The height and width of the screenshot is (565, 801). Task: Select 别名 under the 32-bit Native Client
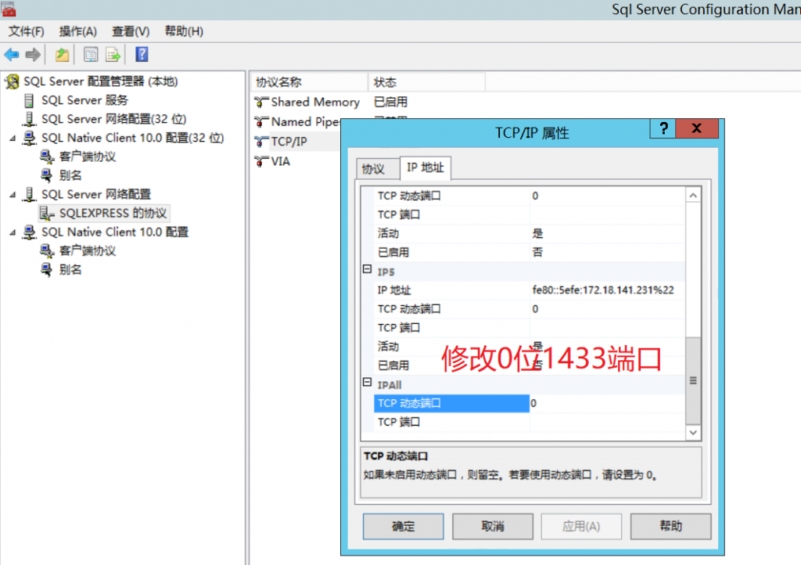pyautogui.click(x=70, y=176)
